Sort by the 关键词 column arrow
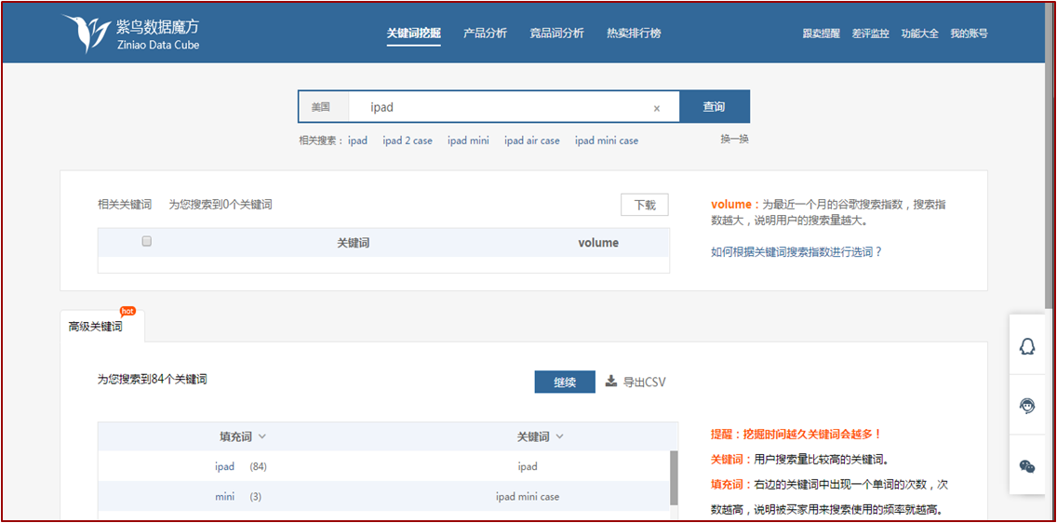The width and height of the screenshot is (1057, 523). [x=559, y=436]
